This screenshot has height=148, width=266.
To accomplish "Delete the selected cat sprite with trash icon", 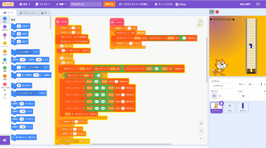I will coord(221,103).
